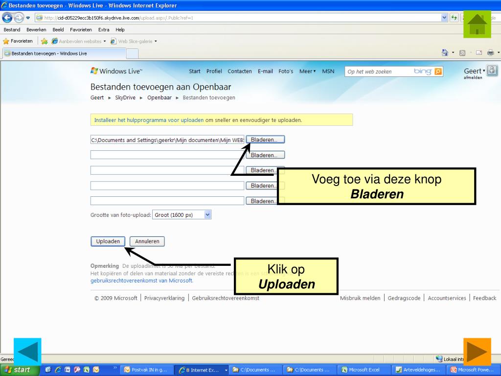Click the blue previous-slide arrow button
The height and width of the screenshot is (376, 501).
pos(27,352)
